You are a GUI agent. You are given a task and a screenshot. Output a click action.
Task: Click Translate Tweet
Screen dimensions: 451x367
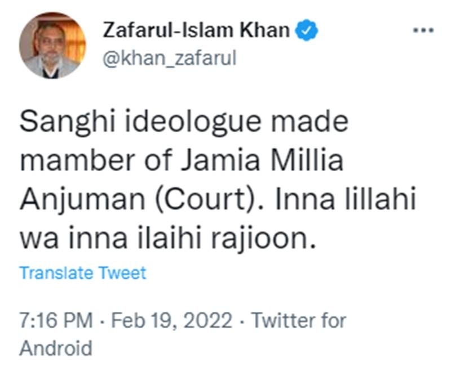tap(83, 273)
